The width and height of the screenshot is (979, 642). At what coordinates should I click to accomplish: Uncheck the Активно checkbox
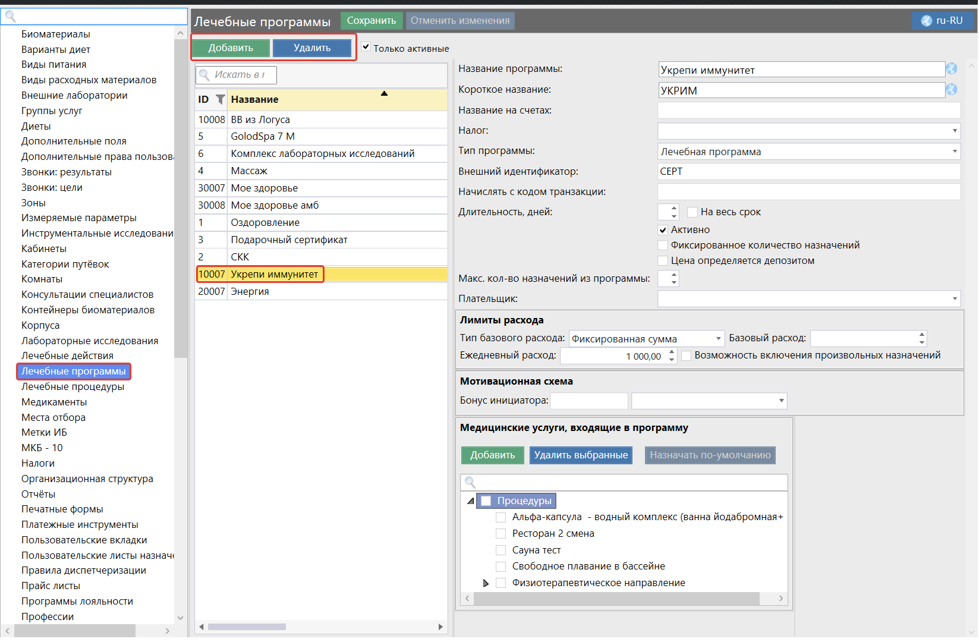(x=663, y=230)
